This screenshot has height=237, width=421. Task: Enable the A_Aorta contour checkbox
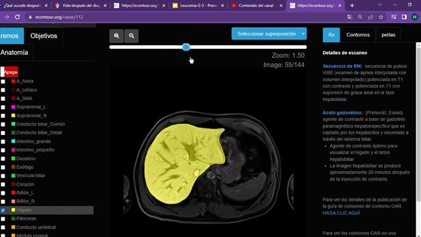point(3,82)
